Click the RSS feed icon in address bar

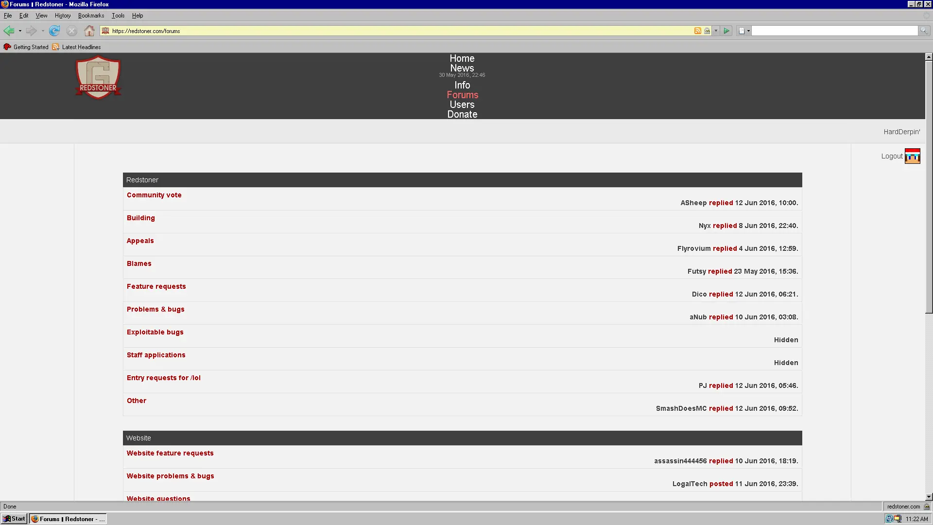697,31
